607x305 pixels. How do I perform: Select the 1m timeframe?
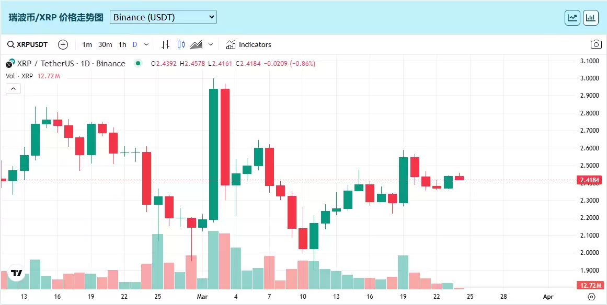tap(87, 44)
